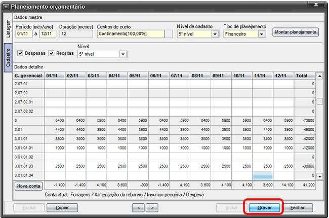This screenshot has height=218, width=329.
Task: Go to next record with > button
Action: coord(152,208)
